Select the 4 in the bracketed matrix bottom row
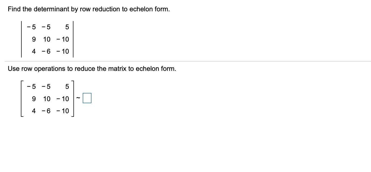Viewport: 371px width, 172px height. [34, 111]
